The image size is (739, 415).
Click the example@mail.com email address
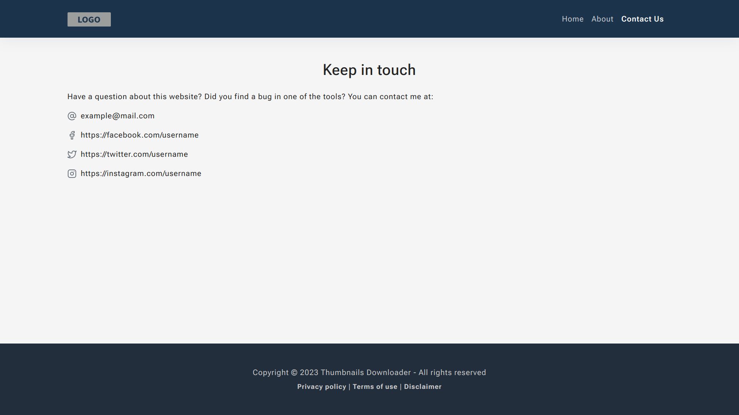117,116
